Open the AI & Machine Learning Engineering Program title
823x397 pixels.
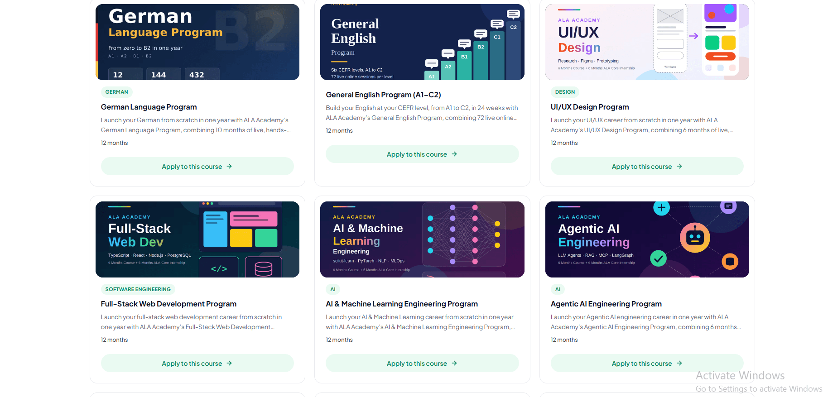(402, 304)
